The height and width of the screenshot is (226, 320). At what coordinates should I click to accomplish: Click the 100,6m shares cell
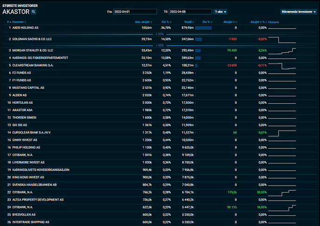point(147,28)
